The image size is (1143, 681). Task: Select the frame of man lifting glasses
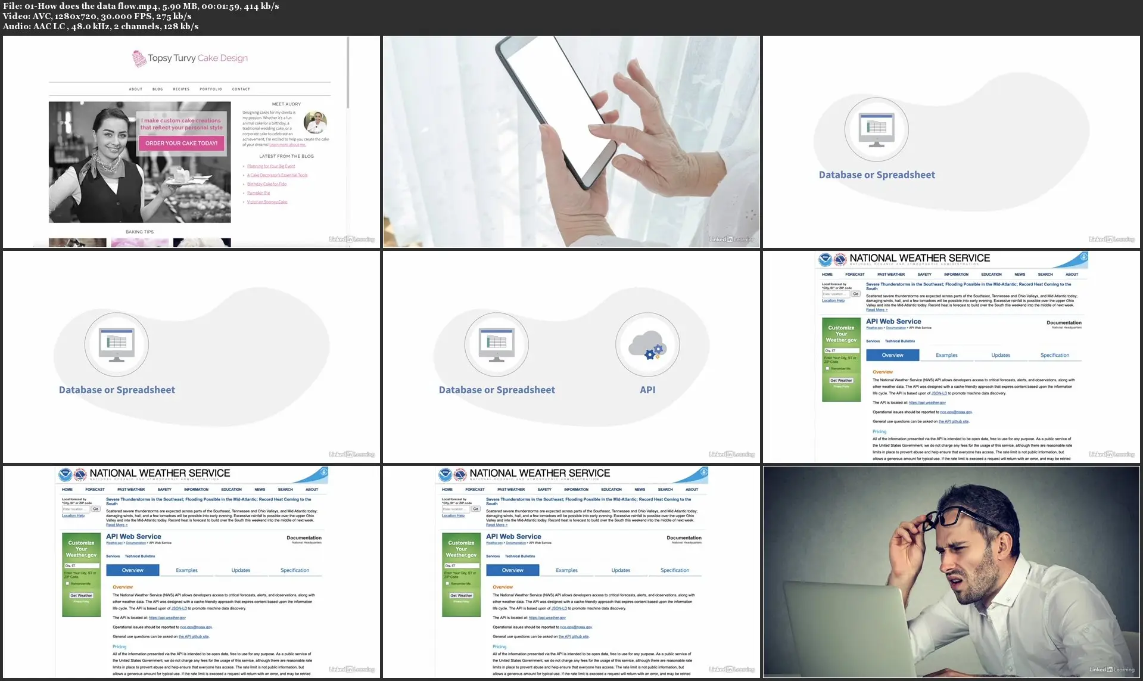click(951, 572)
